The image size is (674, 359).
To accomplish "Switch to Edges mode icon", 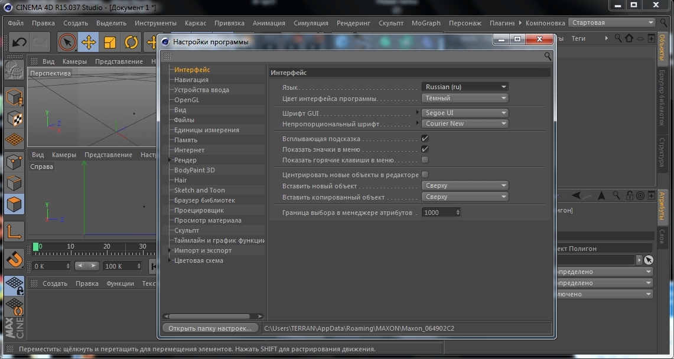I will [14, 183].
